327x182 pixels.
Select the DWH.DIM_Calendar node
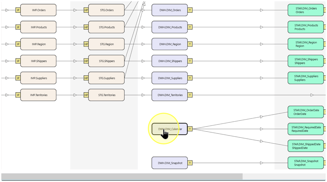click(x=170, y=129)
